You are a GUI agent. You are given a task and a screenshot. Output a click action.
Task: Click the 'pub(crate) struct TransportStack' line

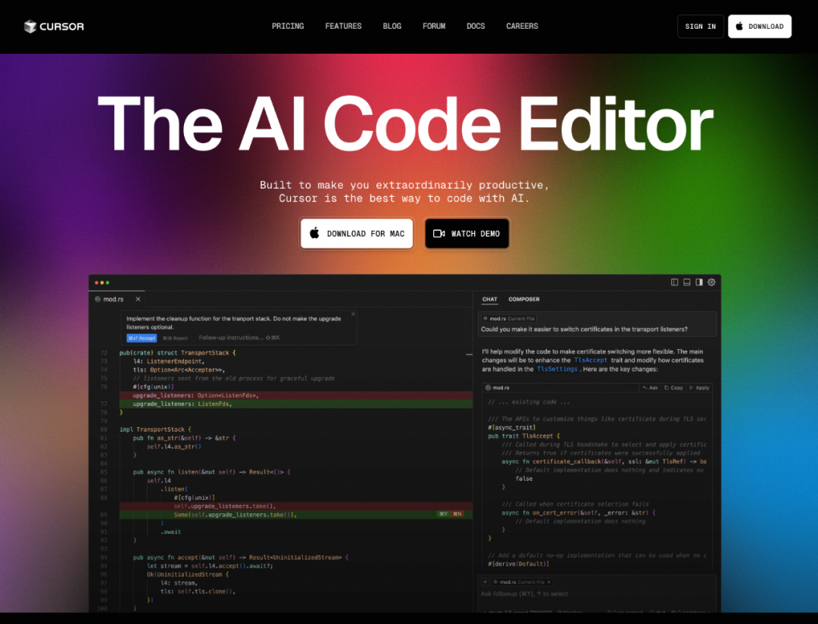(177, 353)
